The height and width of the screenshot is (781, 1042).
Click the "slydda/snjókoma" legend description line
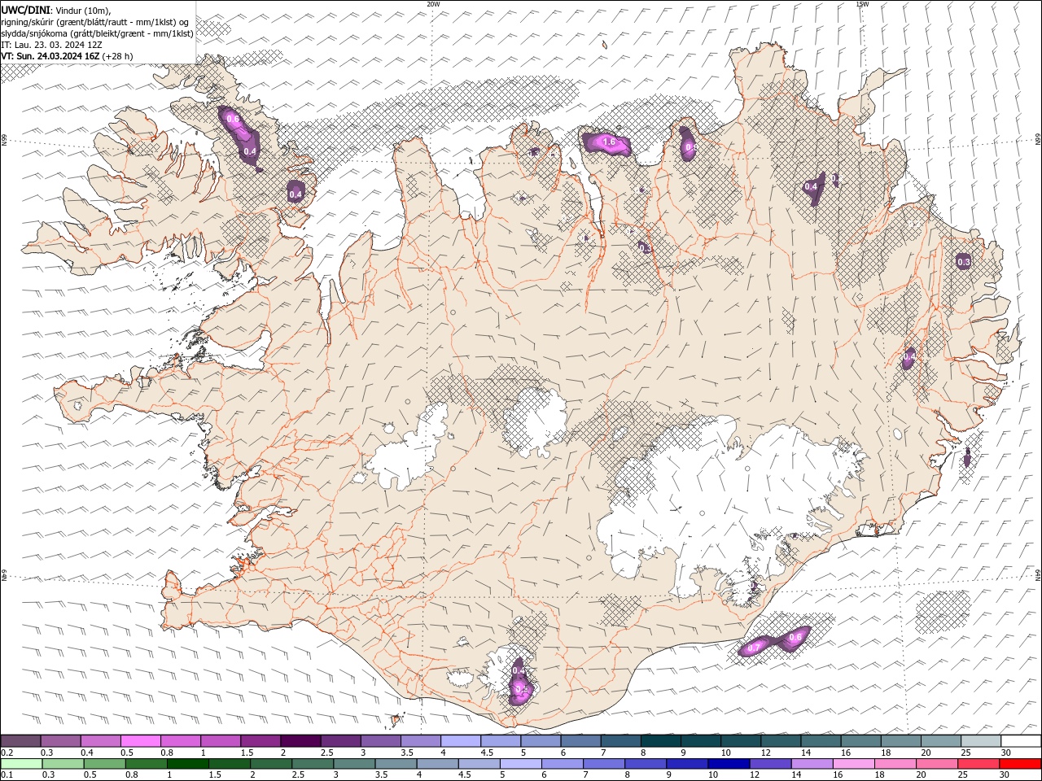point(98,33)
